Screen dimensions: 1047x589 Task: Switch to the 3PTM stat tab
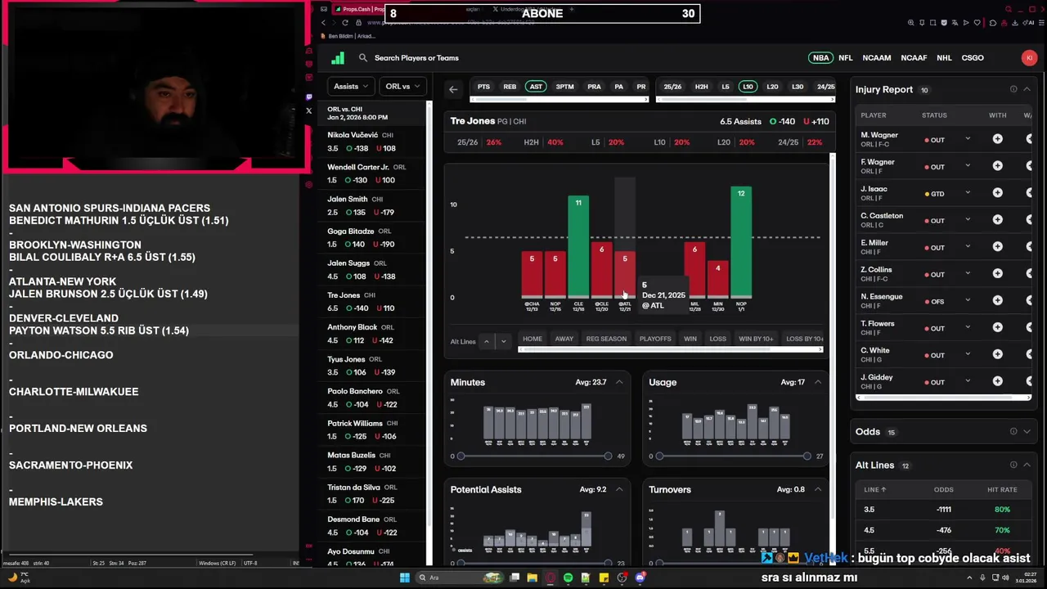[x=564, y=87]
